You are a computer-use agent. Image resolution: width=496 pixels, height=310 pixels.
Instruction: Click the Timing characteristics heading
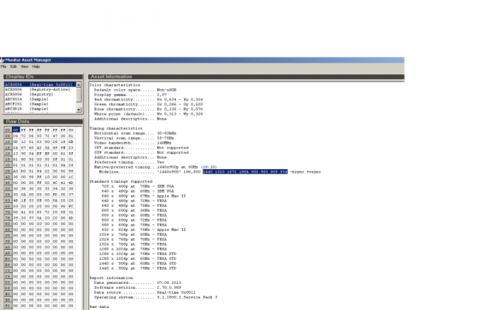116,128
